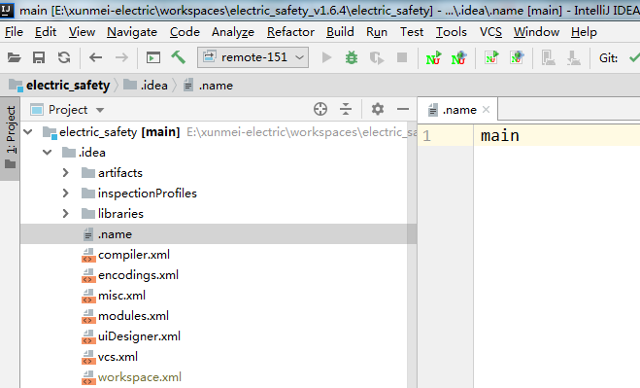The width and height of the screenshot is (640, 388).
Task: Collapse the electric_safety root node
Action: pyautogui.click(x=28, y=131)
